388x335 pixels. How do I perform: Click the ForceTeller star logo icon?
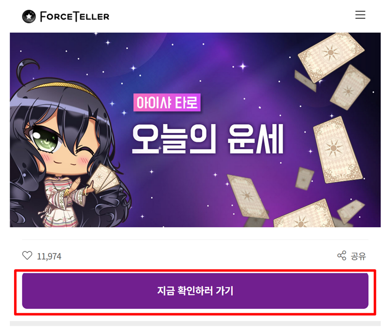coord(29,16)
